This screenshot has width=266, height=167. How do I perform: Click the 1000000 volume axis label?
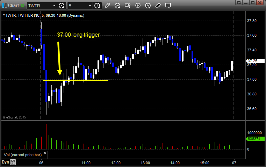[254, 133]
